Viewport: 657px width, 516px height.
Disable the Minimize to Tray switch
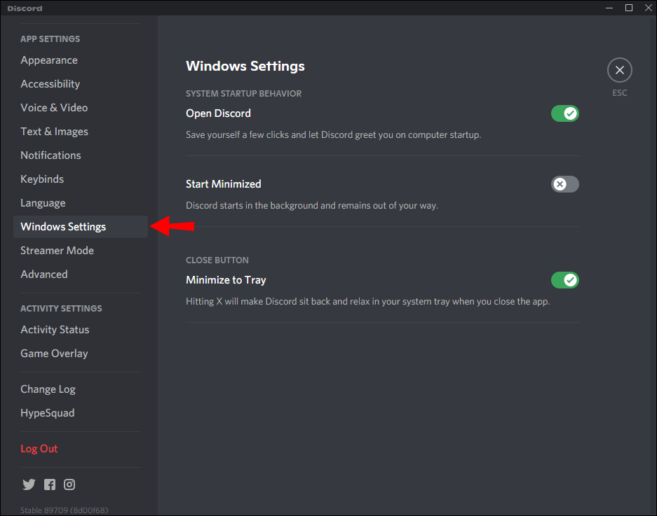point(564,280)
